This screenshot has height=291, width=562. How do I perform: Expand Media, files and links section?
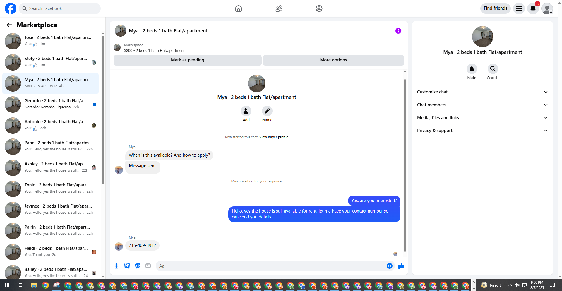tap(482, 118)
